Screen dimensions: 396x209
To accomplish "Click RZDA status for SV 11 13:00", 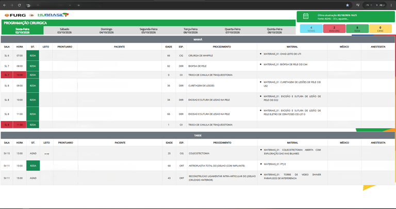I will pyautogui.click(x=33, y=166).
